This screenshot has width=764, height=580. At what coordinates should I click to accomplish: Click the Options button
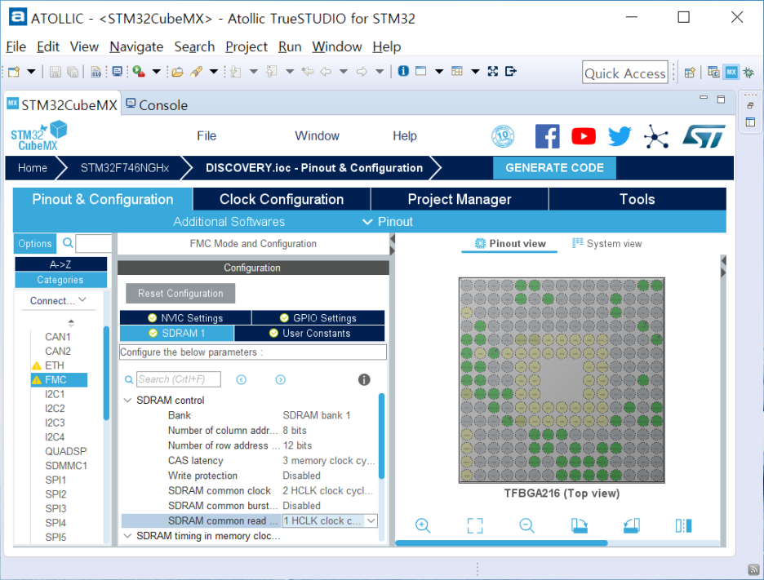(x=35, y=243)
